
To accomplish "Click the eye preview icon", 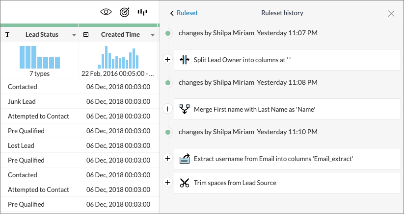I will (106, 12).
